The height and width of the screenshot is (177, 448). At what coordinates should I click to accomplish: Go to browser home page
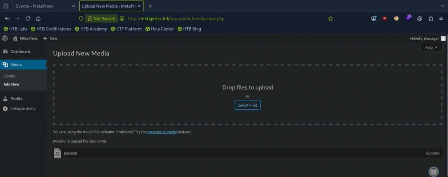pos(38,18)
